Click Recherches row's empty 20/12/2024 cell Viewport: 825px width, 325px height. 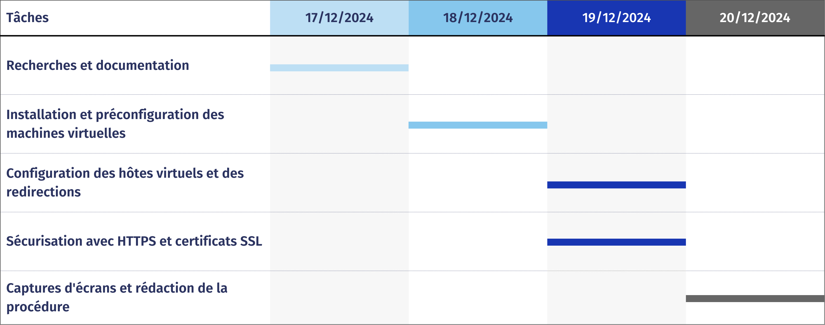[x=755, y=65]
